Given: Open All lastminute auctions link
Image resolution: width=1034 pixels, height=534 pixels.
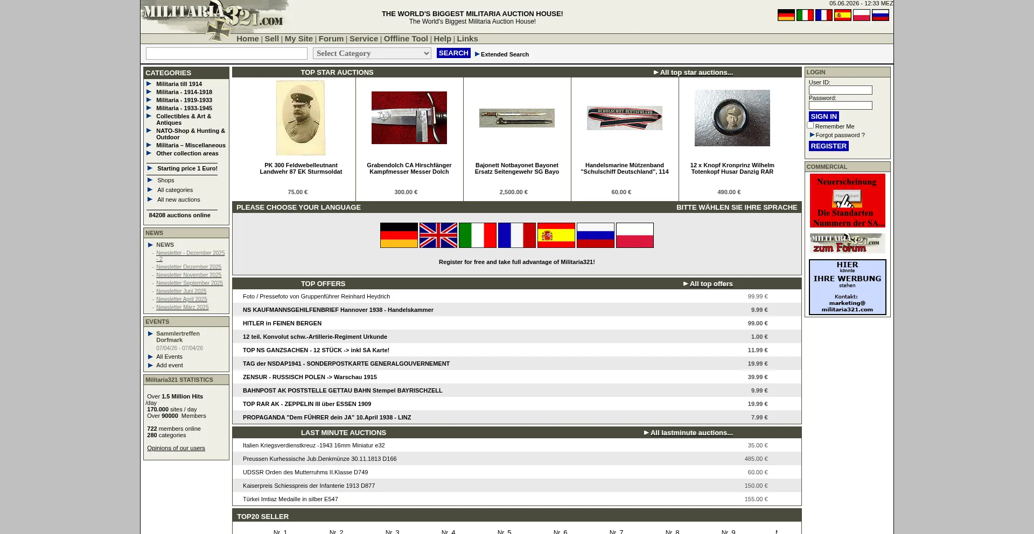Looking at the screenshot, I should click(691, 432).
